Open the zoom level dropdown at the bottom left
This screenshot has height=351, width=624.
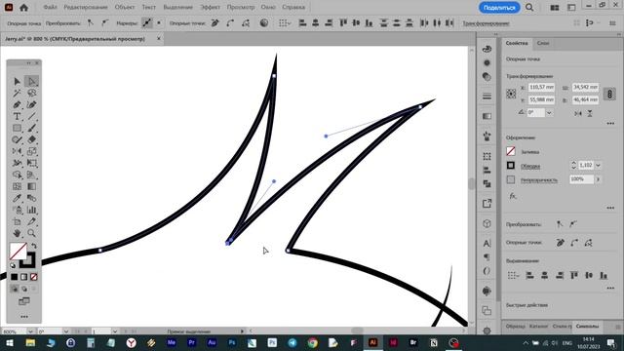(30, 331)
